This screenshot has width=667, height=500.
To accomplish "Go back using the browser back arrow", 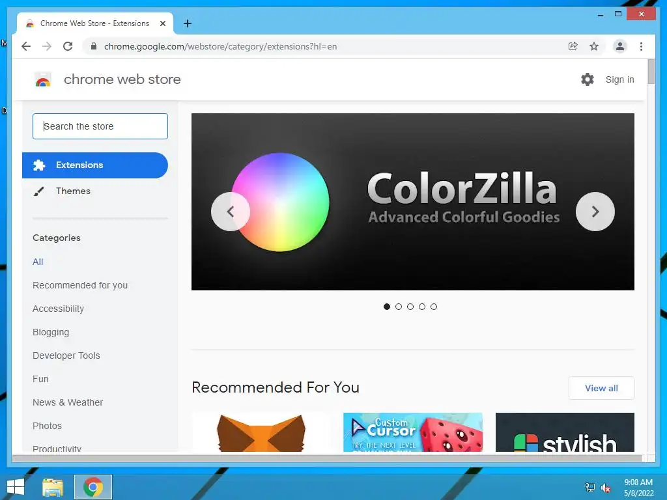I will tap(26, 46).
